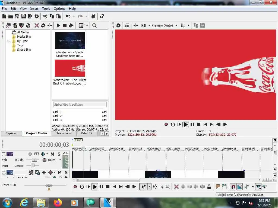
Task: Open a project with the Open folder icon
Action: 11,17
